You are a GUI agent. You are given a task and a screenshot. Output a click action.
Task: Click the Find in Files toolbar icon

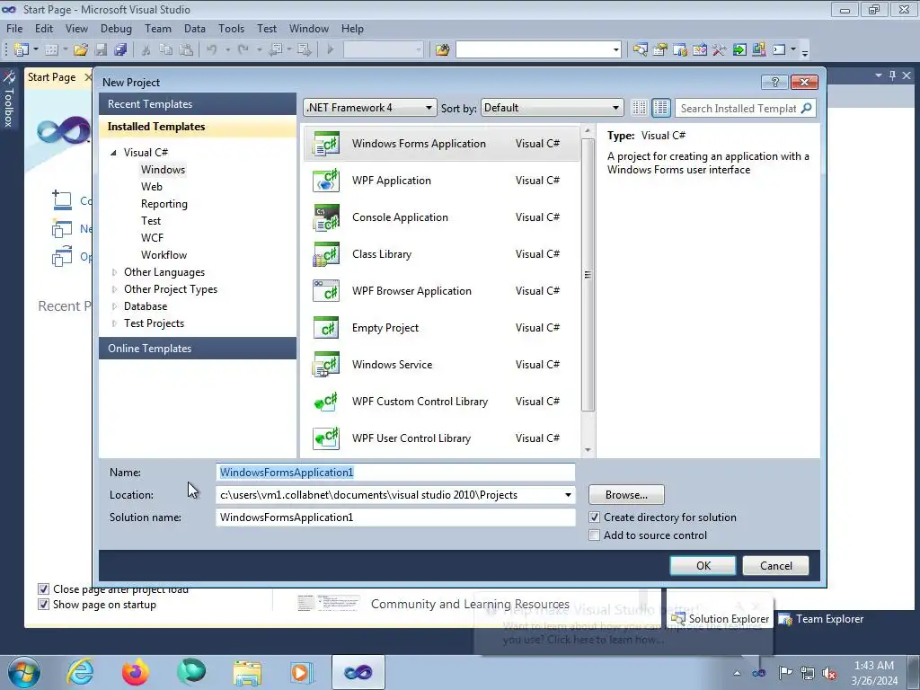[442, 50]
